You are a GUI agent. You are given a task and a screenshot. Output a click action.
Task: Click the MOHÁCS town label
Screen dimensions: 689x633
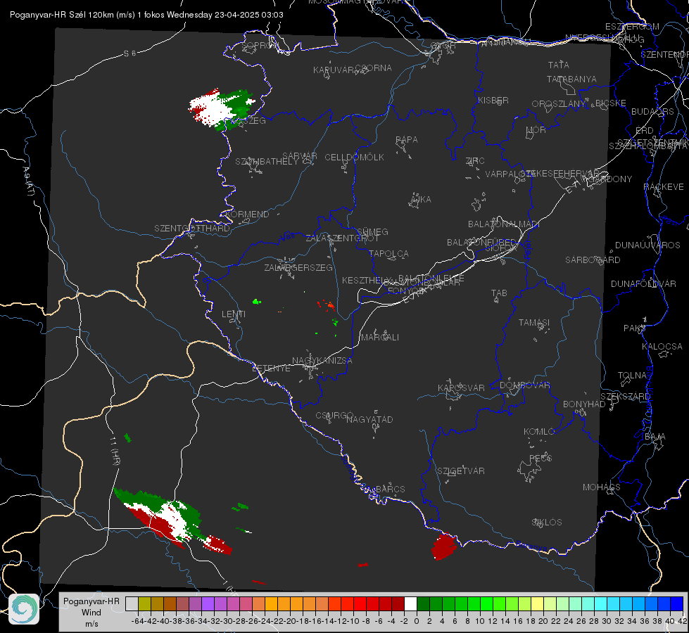click(602, 487)
